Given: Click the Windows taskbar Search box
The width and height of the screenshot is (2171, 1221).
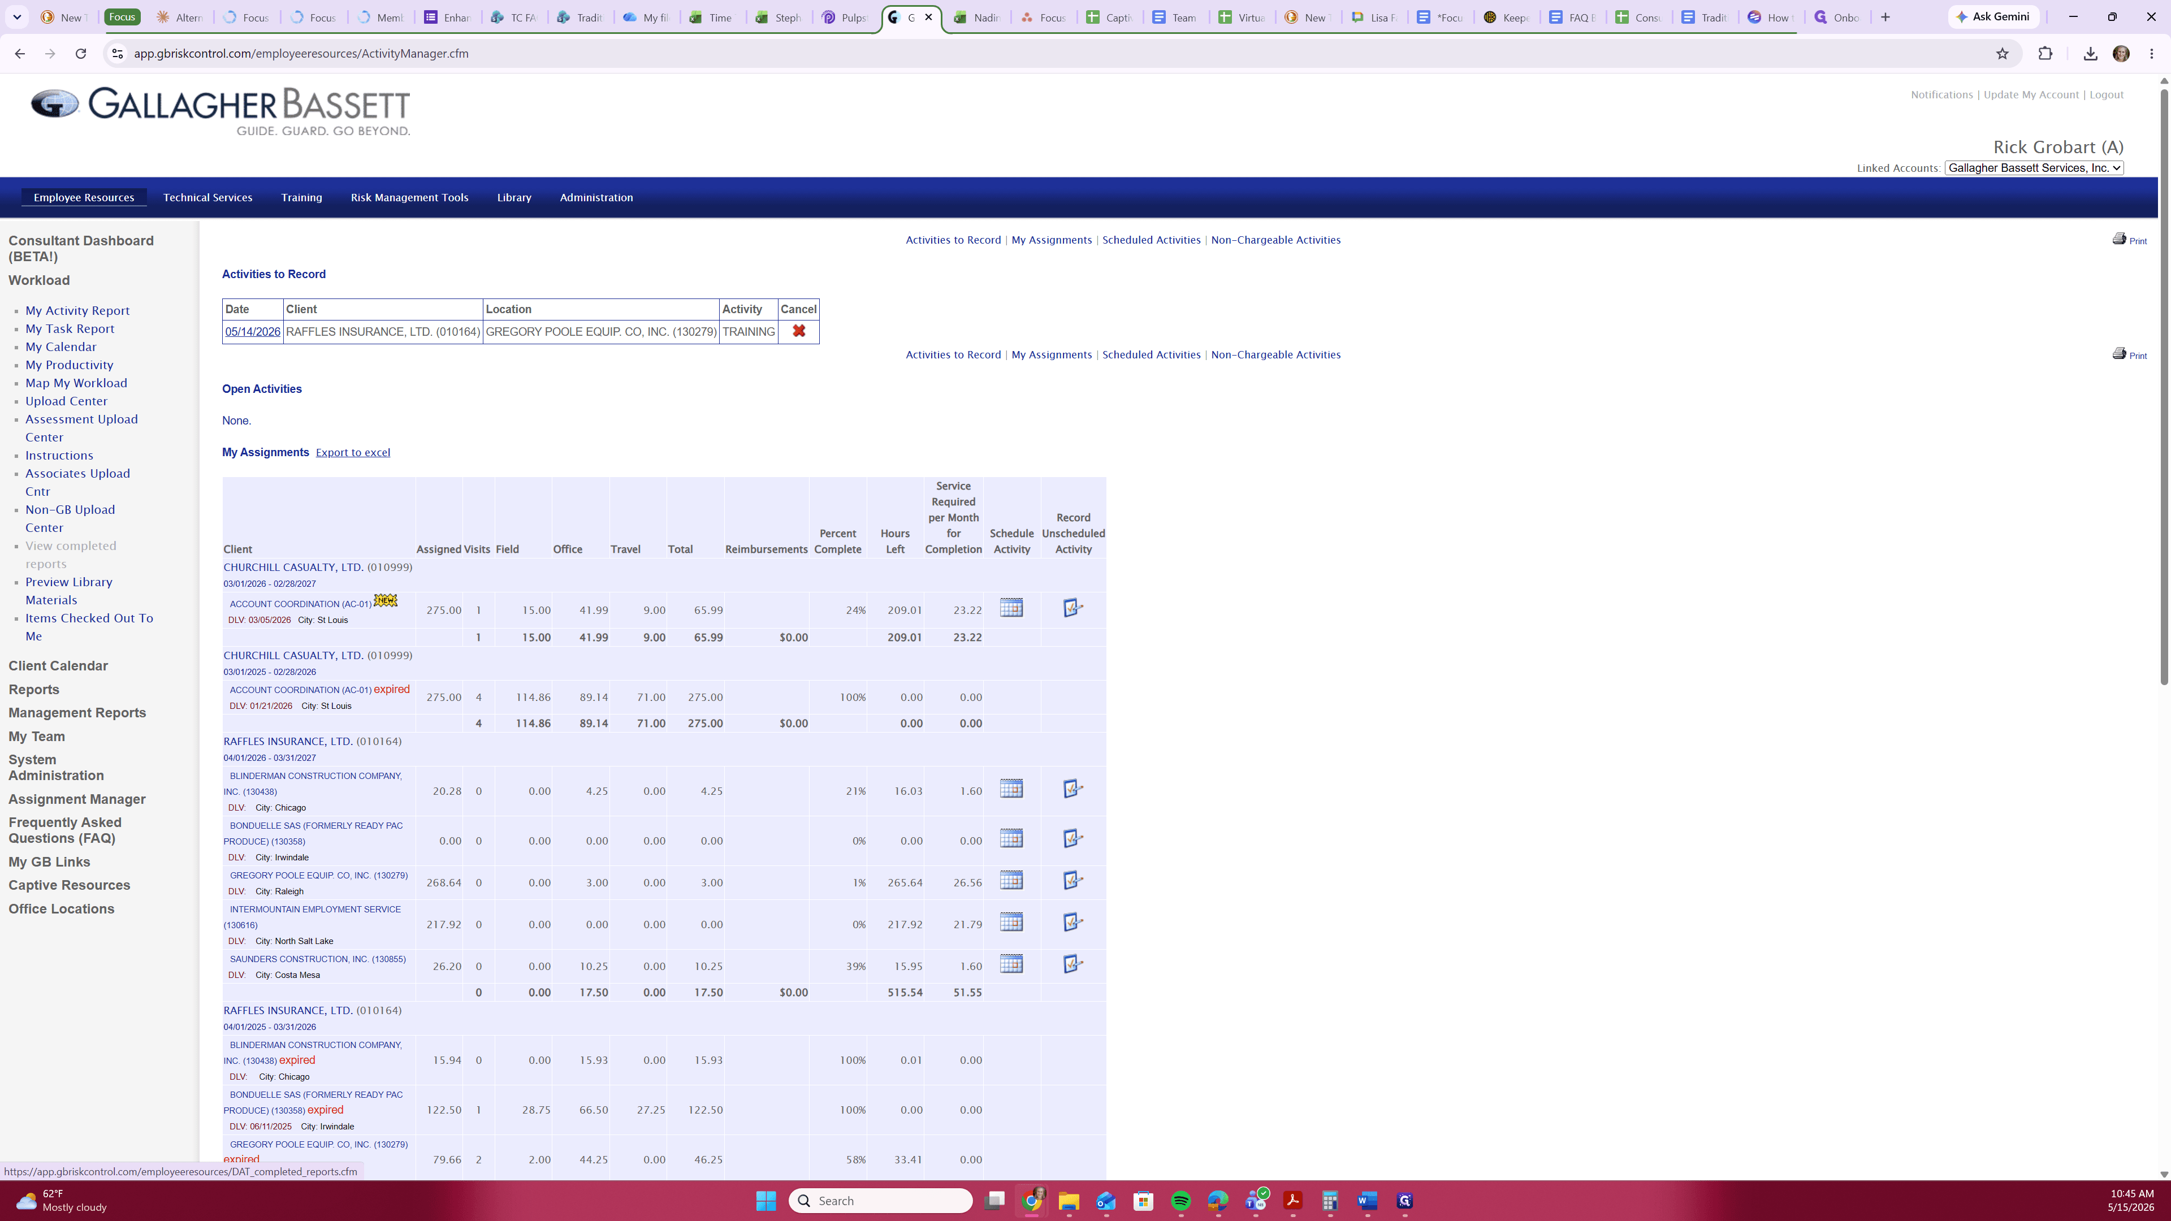Looking at the screenshot, I should click(x=881, y=1201).
